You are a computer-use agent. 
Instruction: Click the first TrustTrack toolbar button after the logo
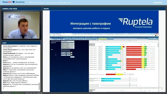pos(67,38)
